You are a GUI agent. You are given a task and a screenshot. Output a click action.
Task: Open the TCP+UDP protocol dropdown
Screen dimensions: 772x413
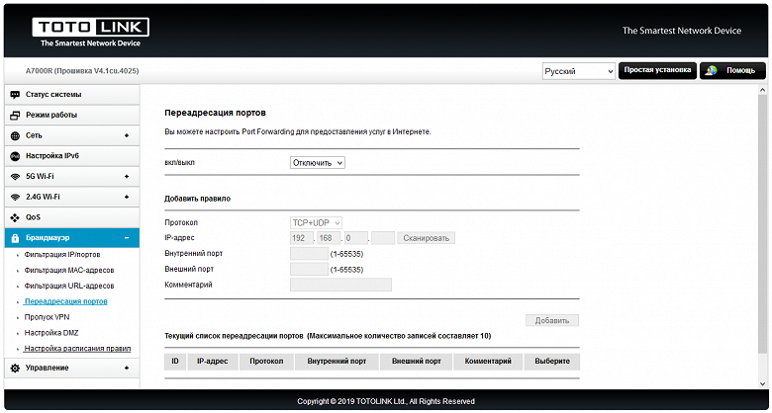click(317, 223)
